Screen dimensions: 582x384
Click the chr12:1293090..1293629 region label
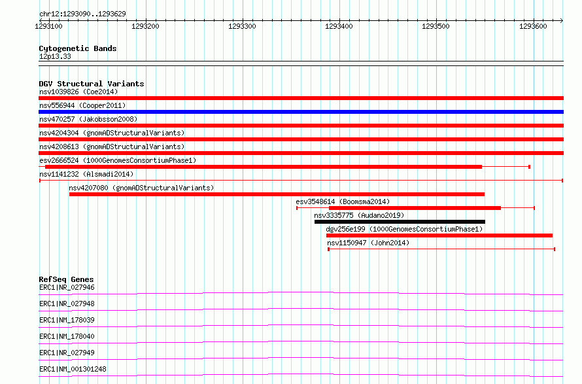82,14
